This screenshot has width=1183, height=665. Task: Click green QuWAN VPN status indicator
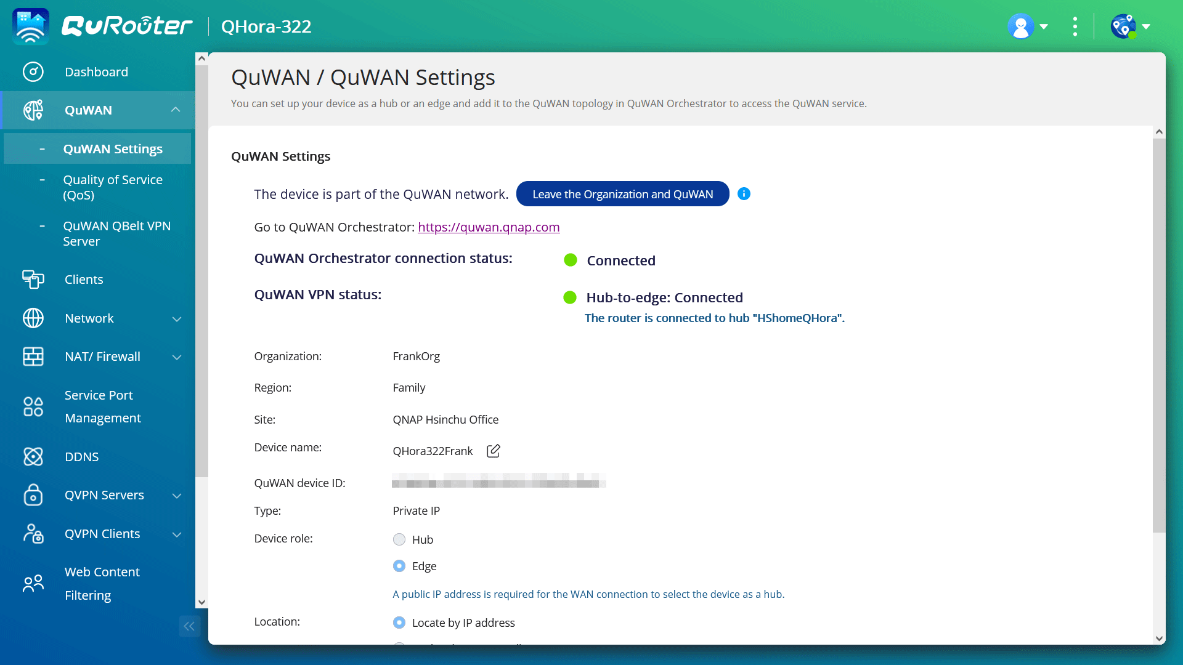[x=570, y=297]
